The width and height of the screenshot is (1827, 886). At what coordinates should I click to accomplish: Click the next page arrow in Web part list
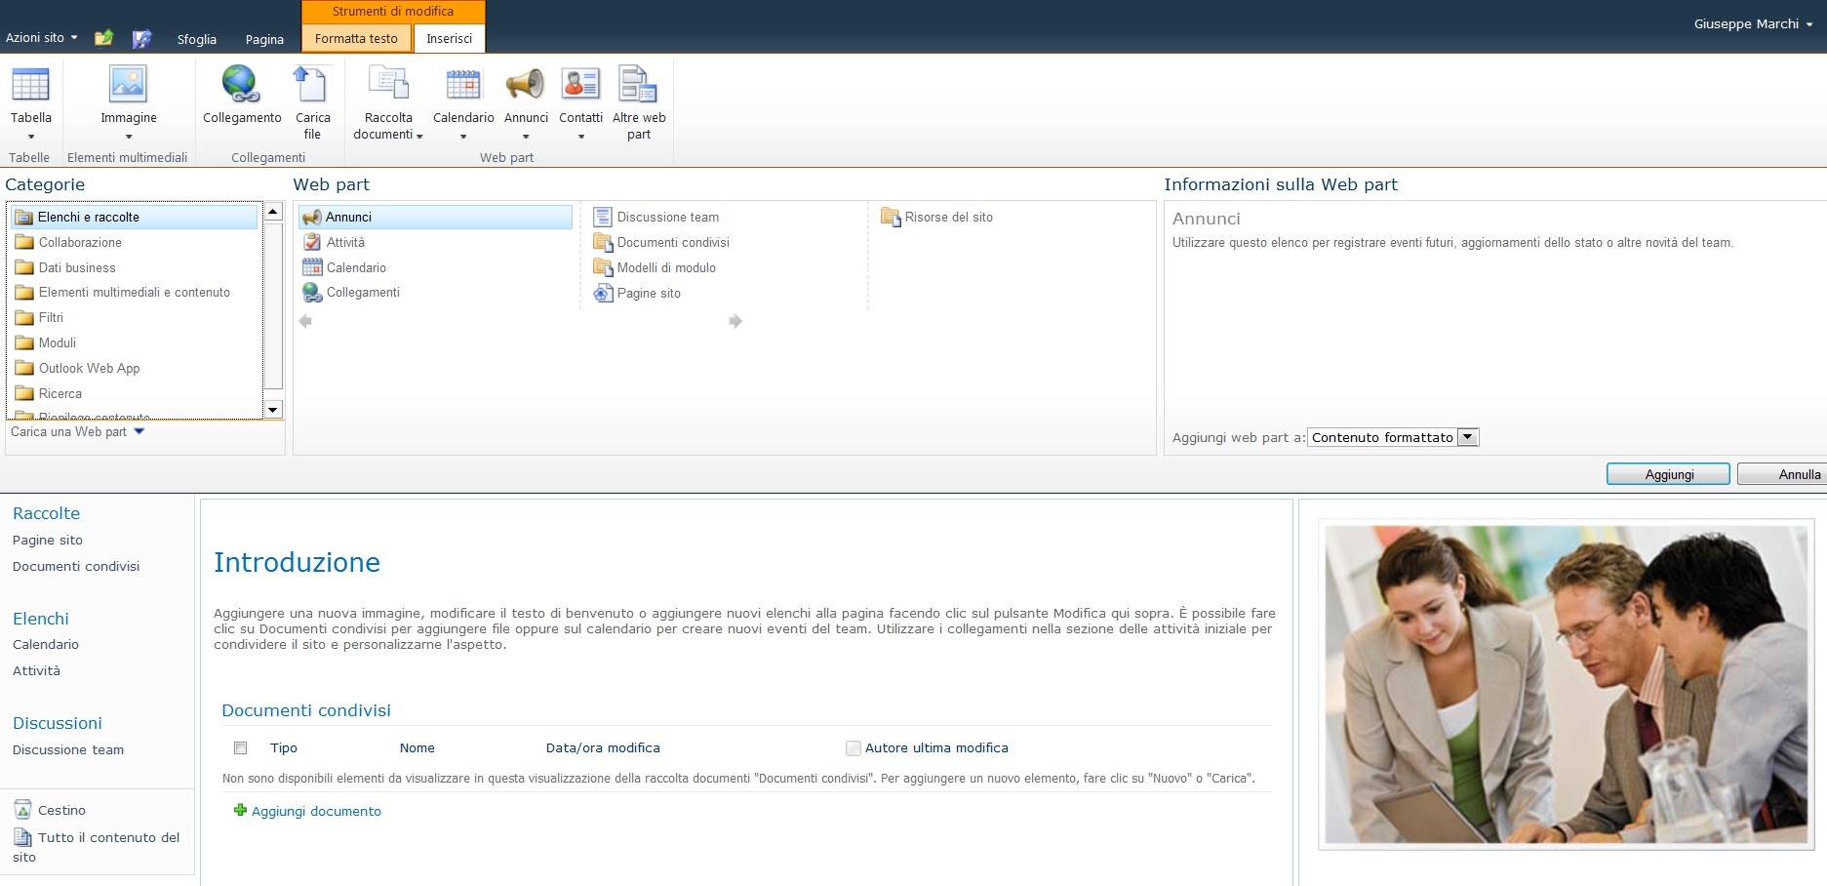tap(735, 321)
